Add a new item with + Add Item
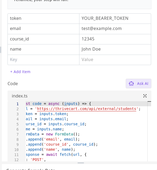Image resolution: width=157 pixels, height=170 pixels. 20,72
